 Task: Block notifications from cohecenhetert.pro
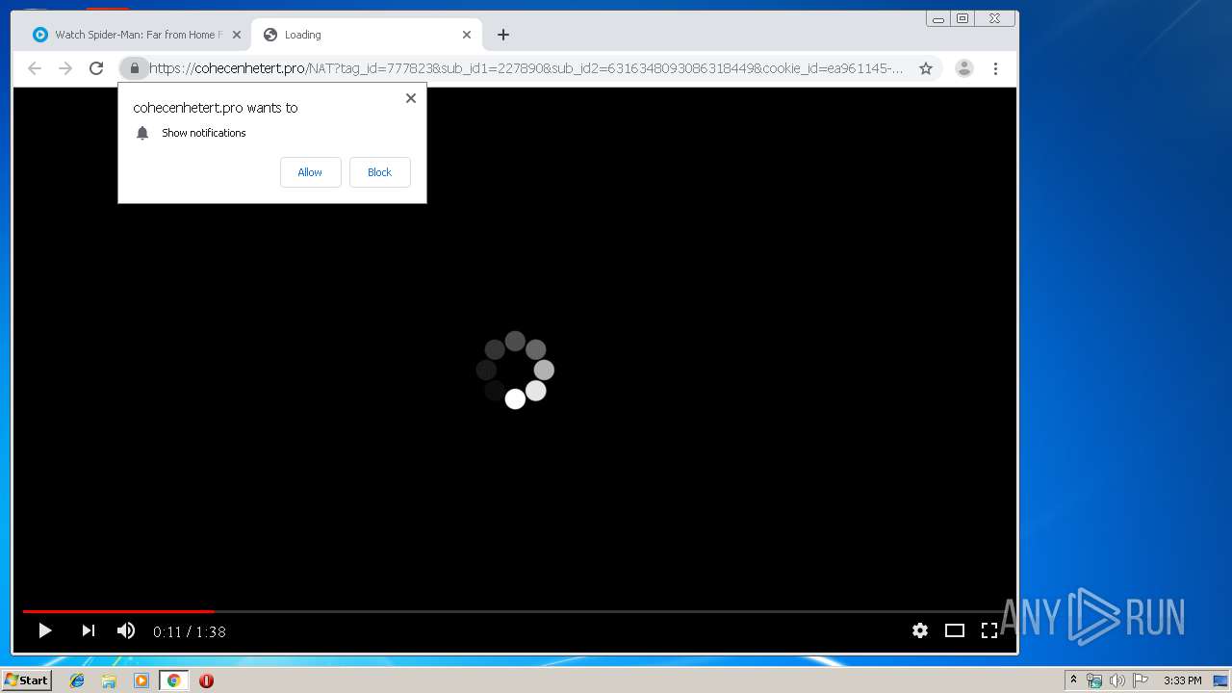point(379,172)
